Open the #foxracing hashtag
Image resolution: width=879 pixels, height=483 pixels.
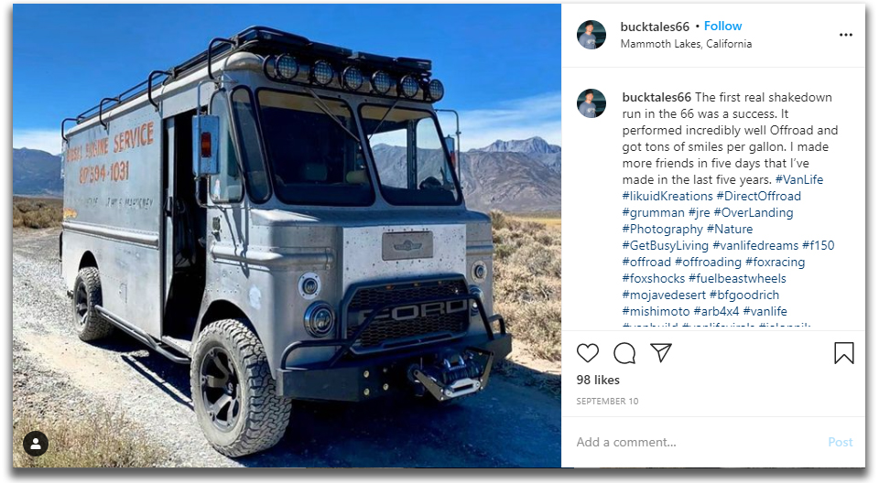pos(775,262)
